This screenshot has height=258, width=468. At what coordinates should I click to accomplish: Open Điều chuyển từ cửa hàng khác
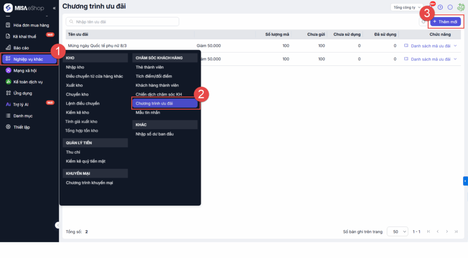click(x=94, y=76)
